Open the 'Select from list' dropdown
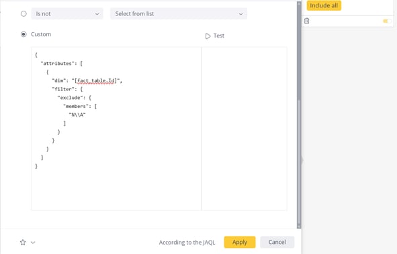 coord(179,13)
